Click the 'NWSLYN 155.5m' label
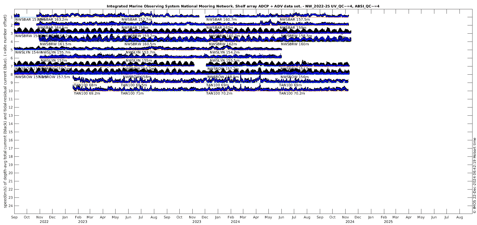 click(x=225, y=61)
